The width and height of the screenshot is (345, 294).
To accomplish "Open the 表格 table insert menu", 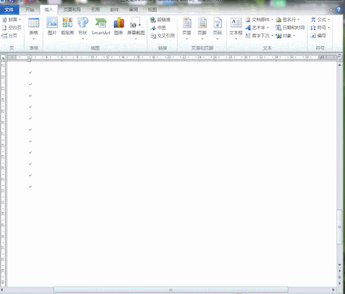I will [33, 29].
